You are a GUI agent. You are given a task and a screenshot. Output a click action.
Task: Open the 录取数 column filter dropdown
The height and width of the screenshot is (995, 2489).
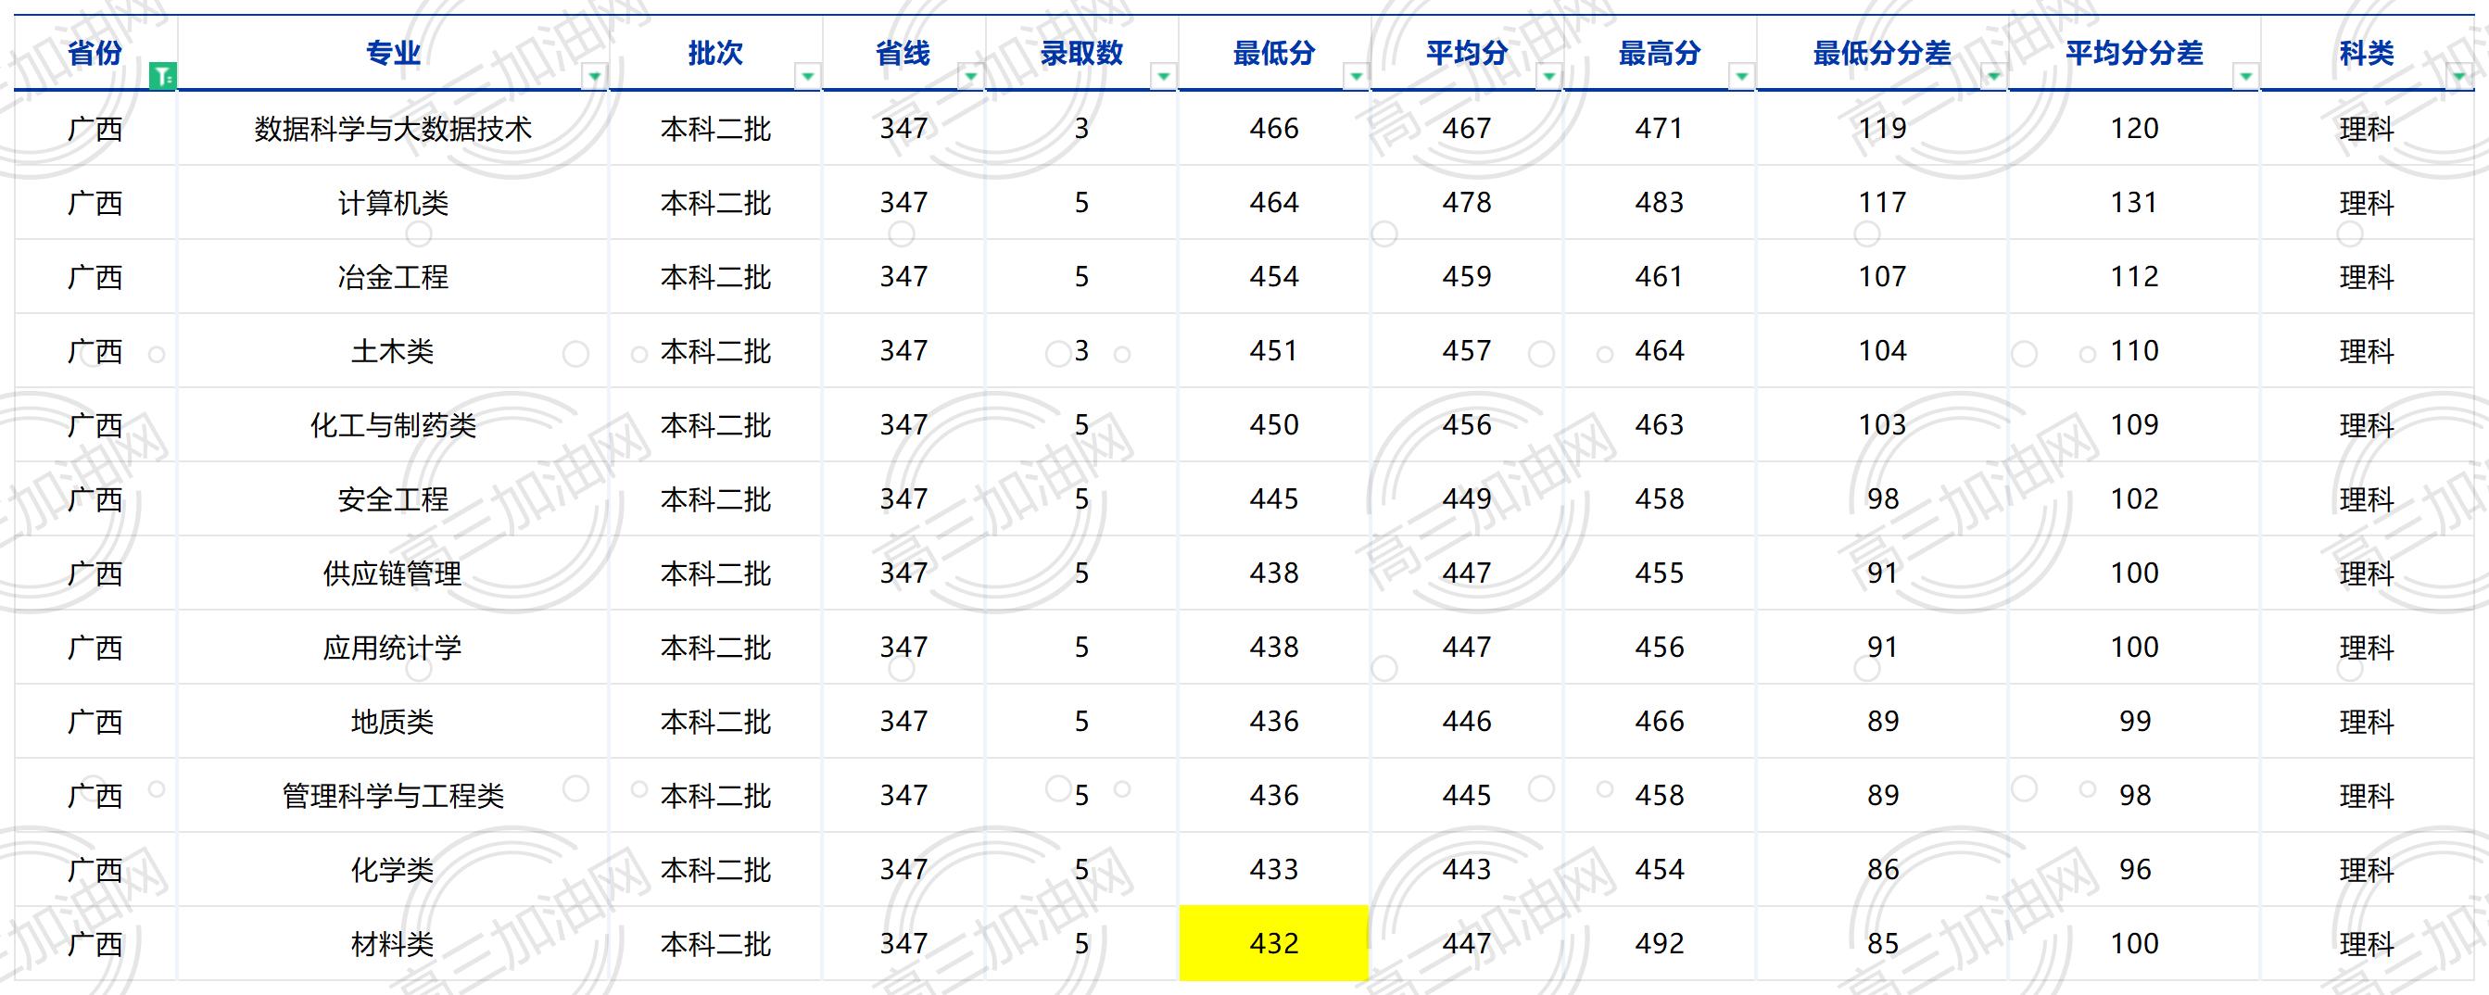1164,75
